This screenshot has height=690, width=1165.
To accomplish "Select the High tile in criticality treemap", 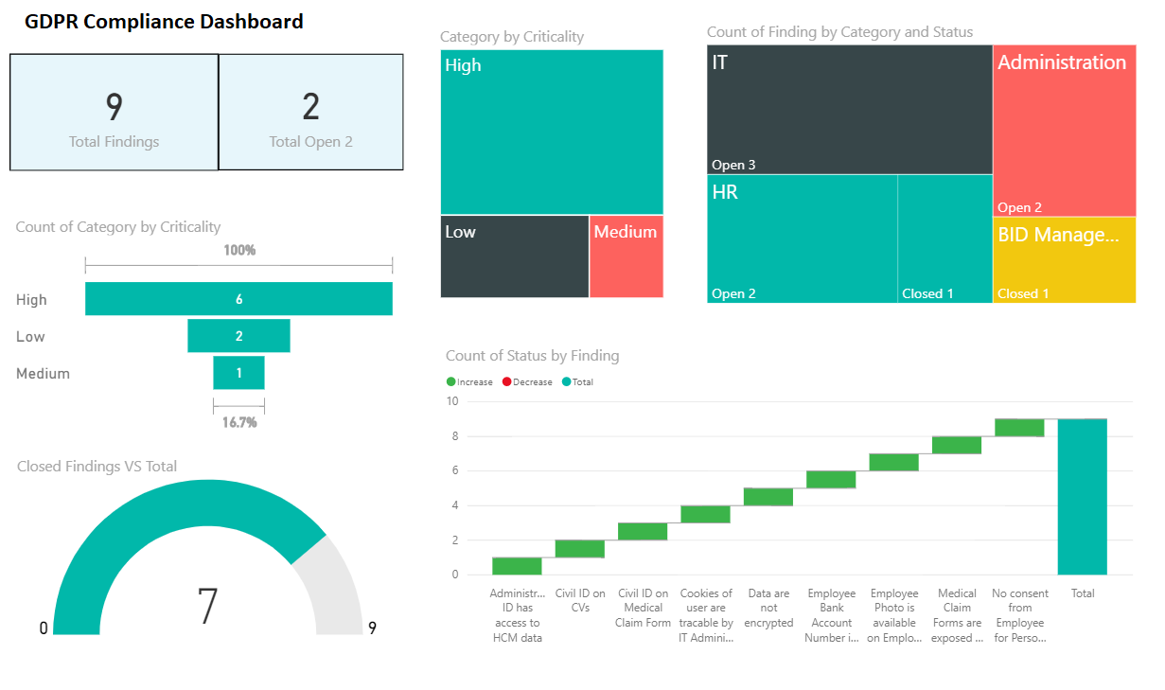I will point(552,133).
